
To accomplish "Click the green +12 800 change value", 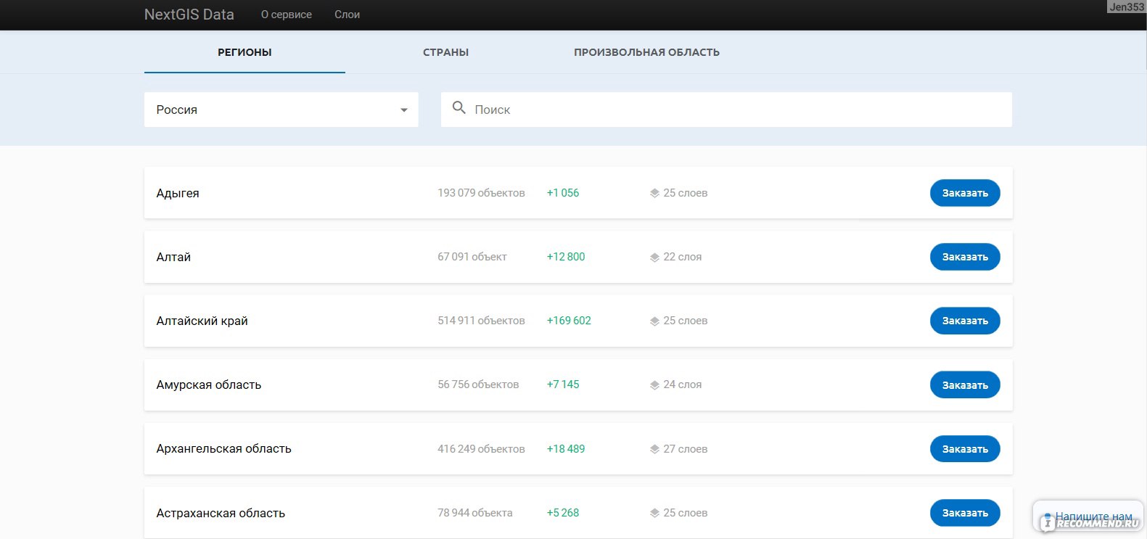I will point(566,257).
